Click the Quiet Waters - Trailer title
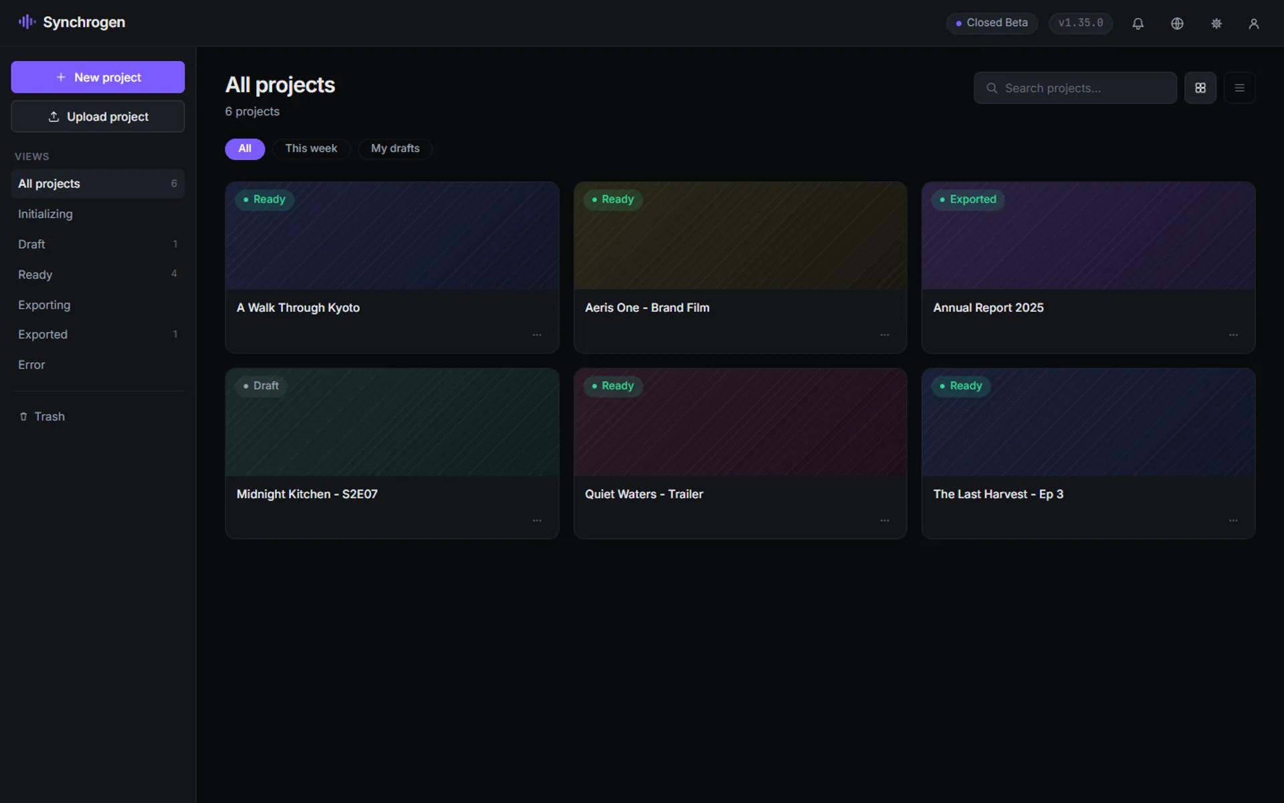The width and height of the screenshot is (1284, 803). [x=644, y=495]
